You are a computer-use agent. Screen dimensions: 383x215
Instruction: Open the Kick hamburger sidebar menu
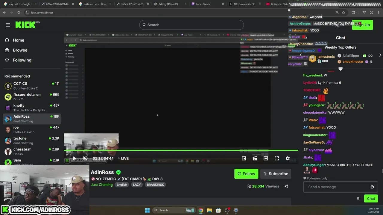[x=8, y=25]
